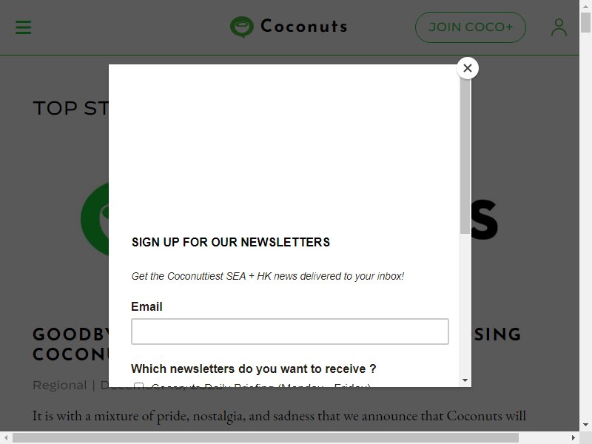The height and width of the screenshot is (444, 592).
Task: Click the page scrollbar up arrow
Action: (585, 6)
